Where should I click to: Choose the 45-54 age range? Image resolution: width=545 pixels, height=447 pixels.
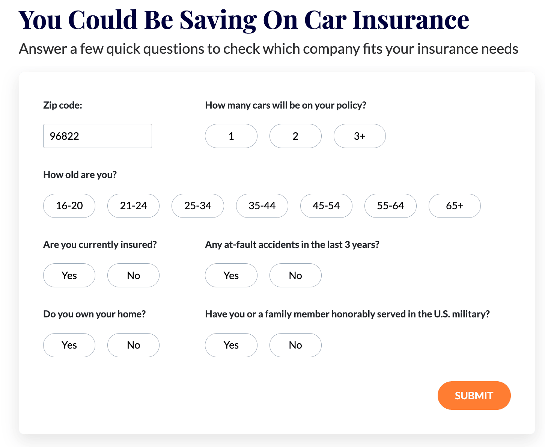[326, 206]
